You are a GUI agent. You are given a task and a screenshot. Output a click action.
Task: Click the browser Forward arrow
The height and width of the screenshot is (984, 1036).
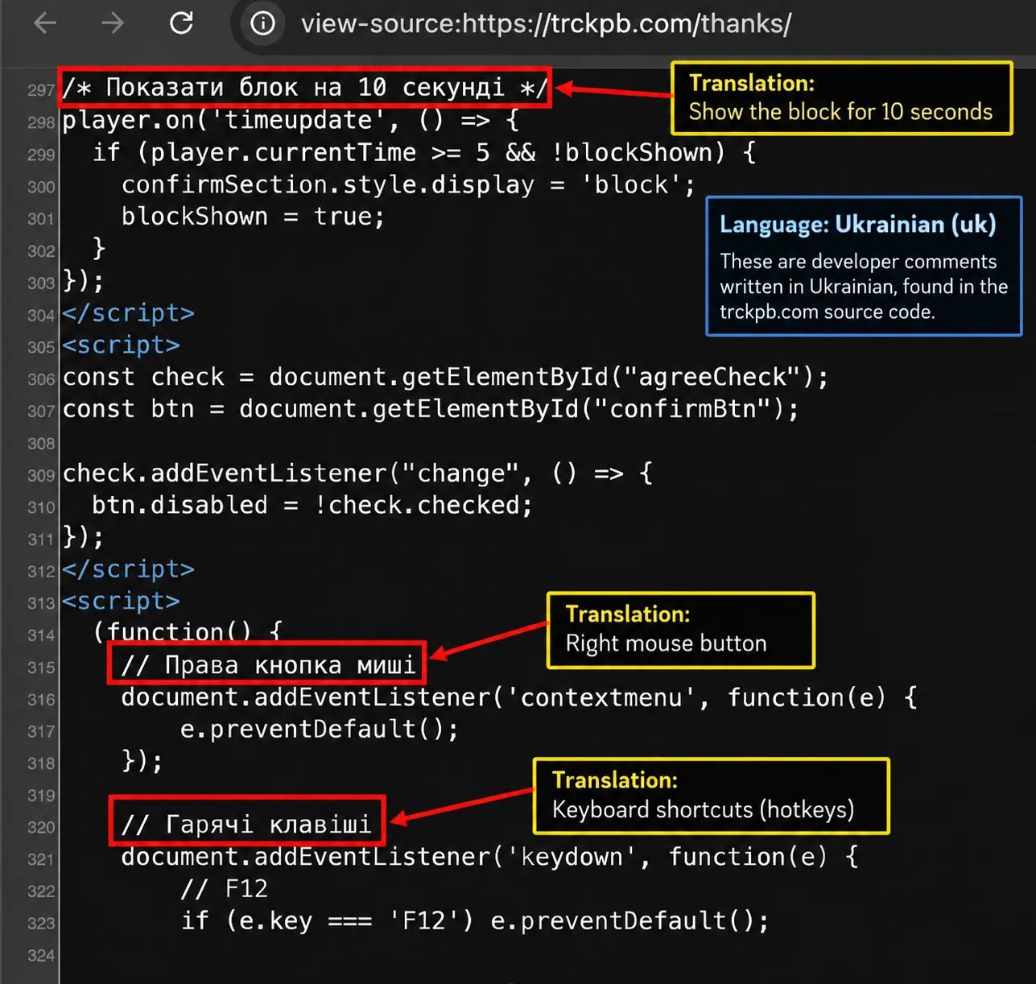point(113,23)
